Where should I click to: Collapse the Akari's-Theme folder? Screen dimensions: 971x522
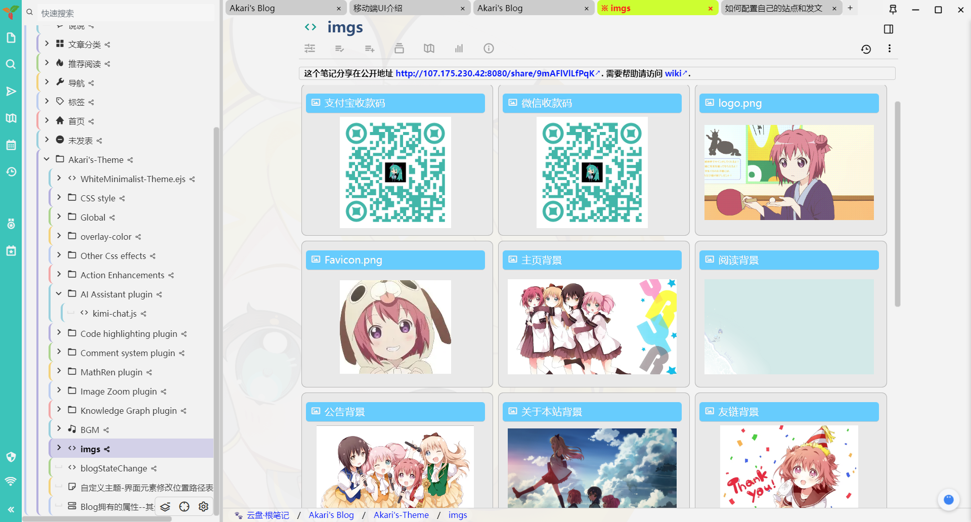click(47, 159)
